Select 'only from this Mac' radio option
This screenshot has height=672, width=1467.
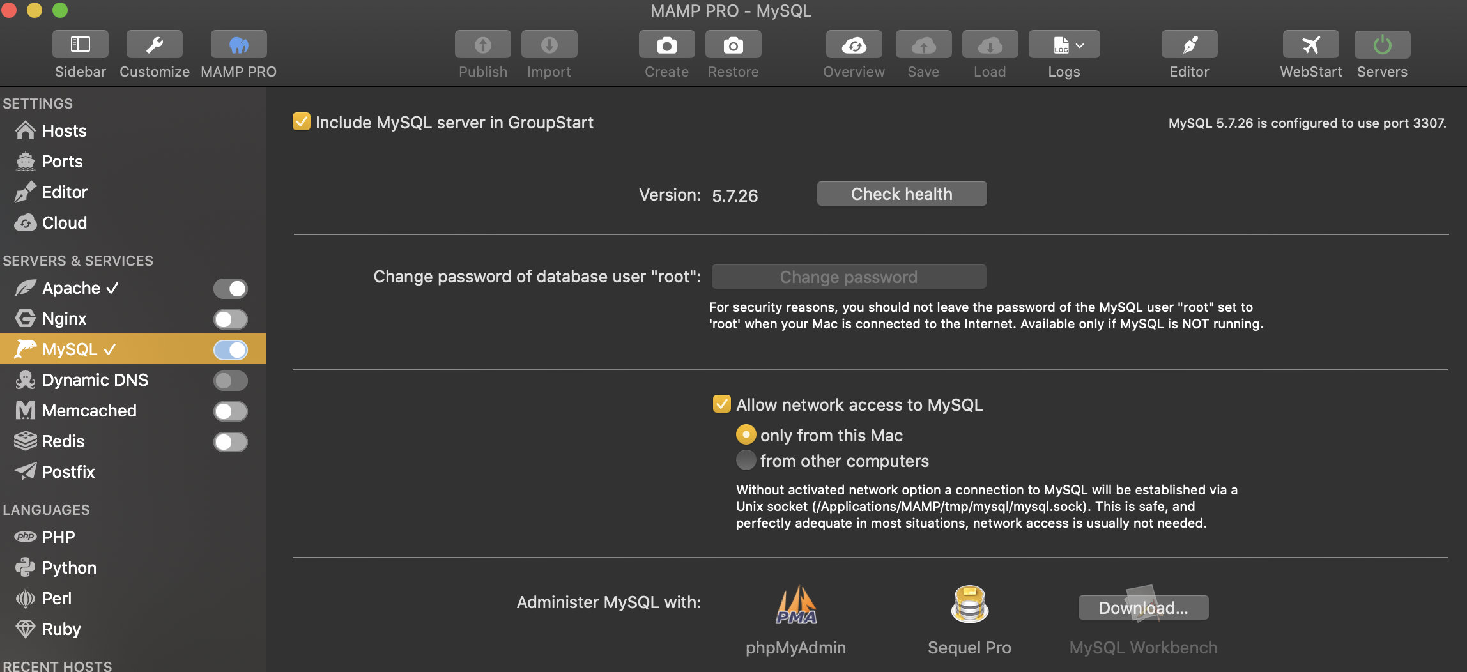tap(746, 434)
